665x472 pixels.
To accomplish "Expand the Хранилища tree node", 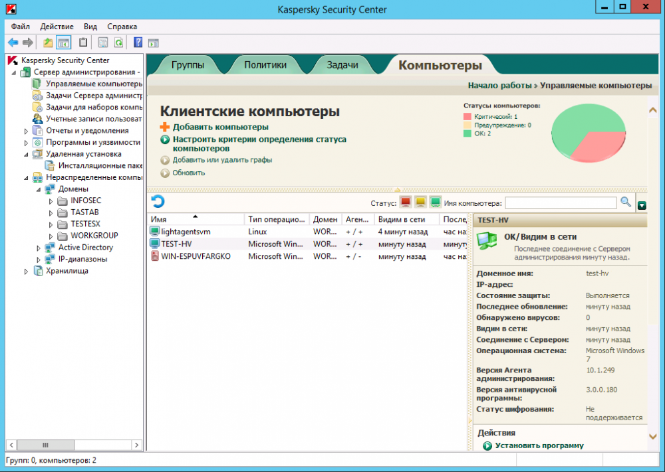I will click(27, 272).
